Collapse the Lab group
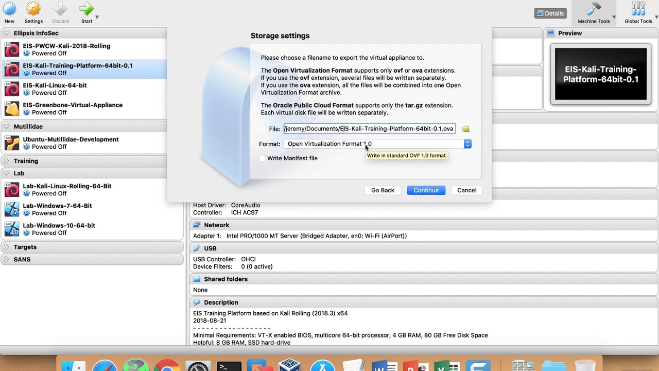 pyautogui.click(x=7, y=173)
